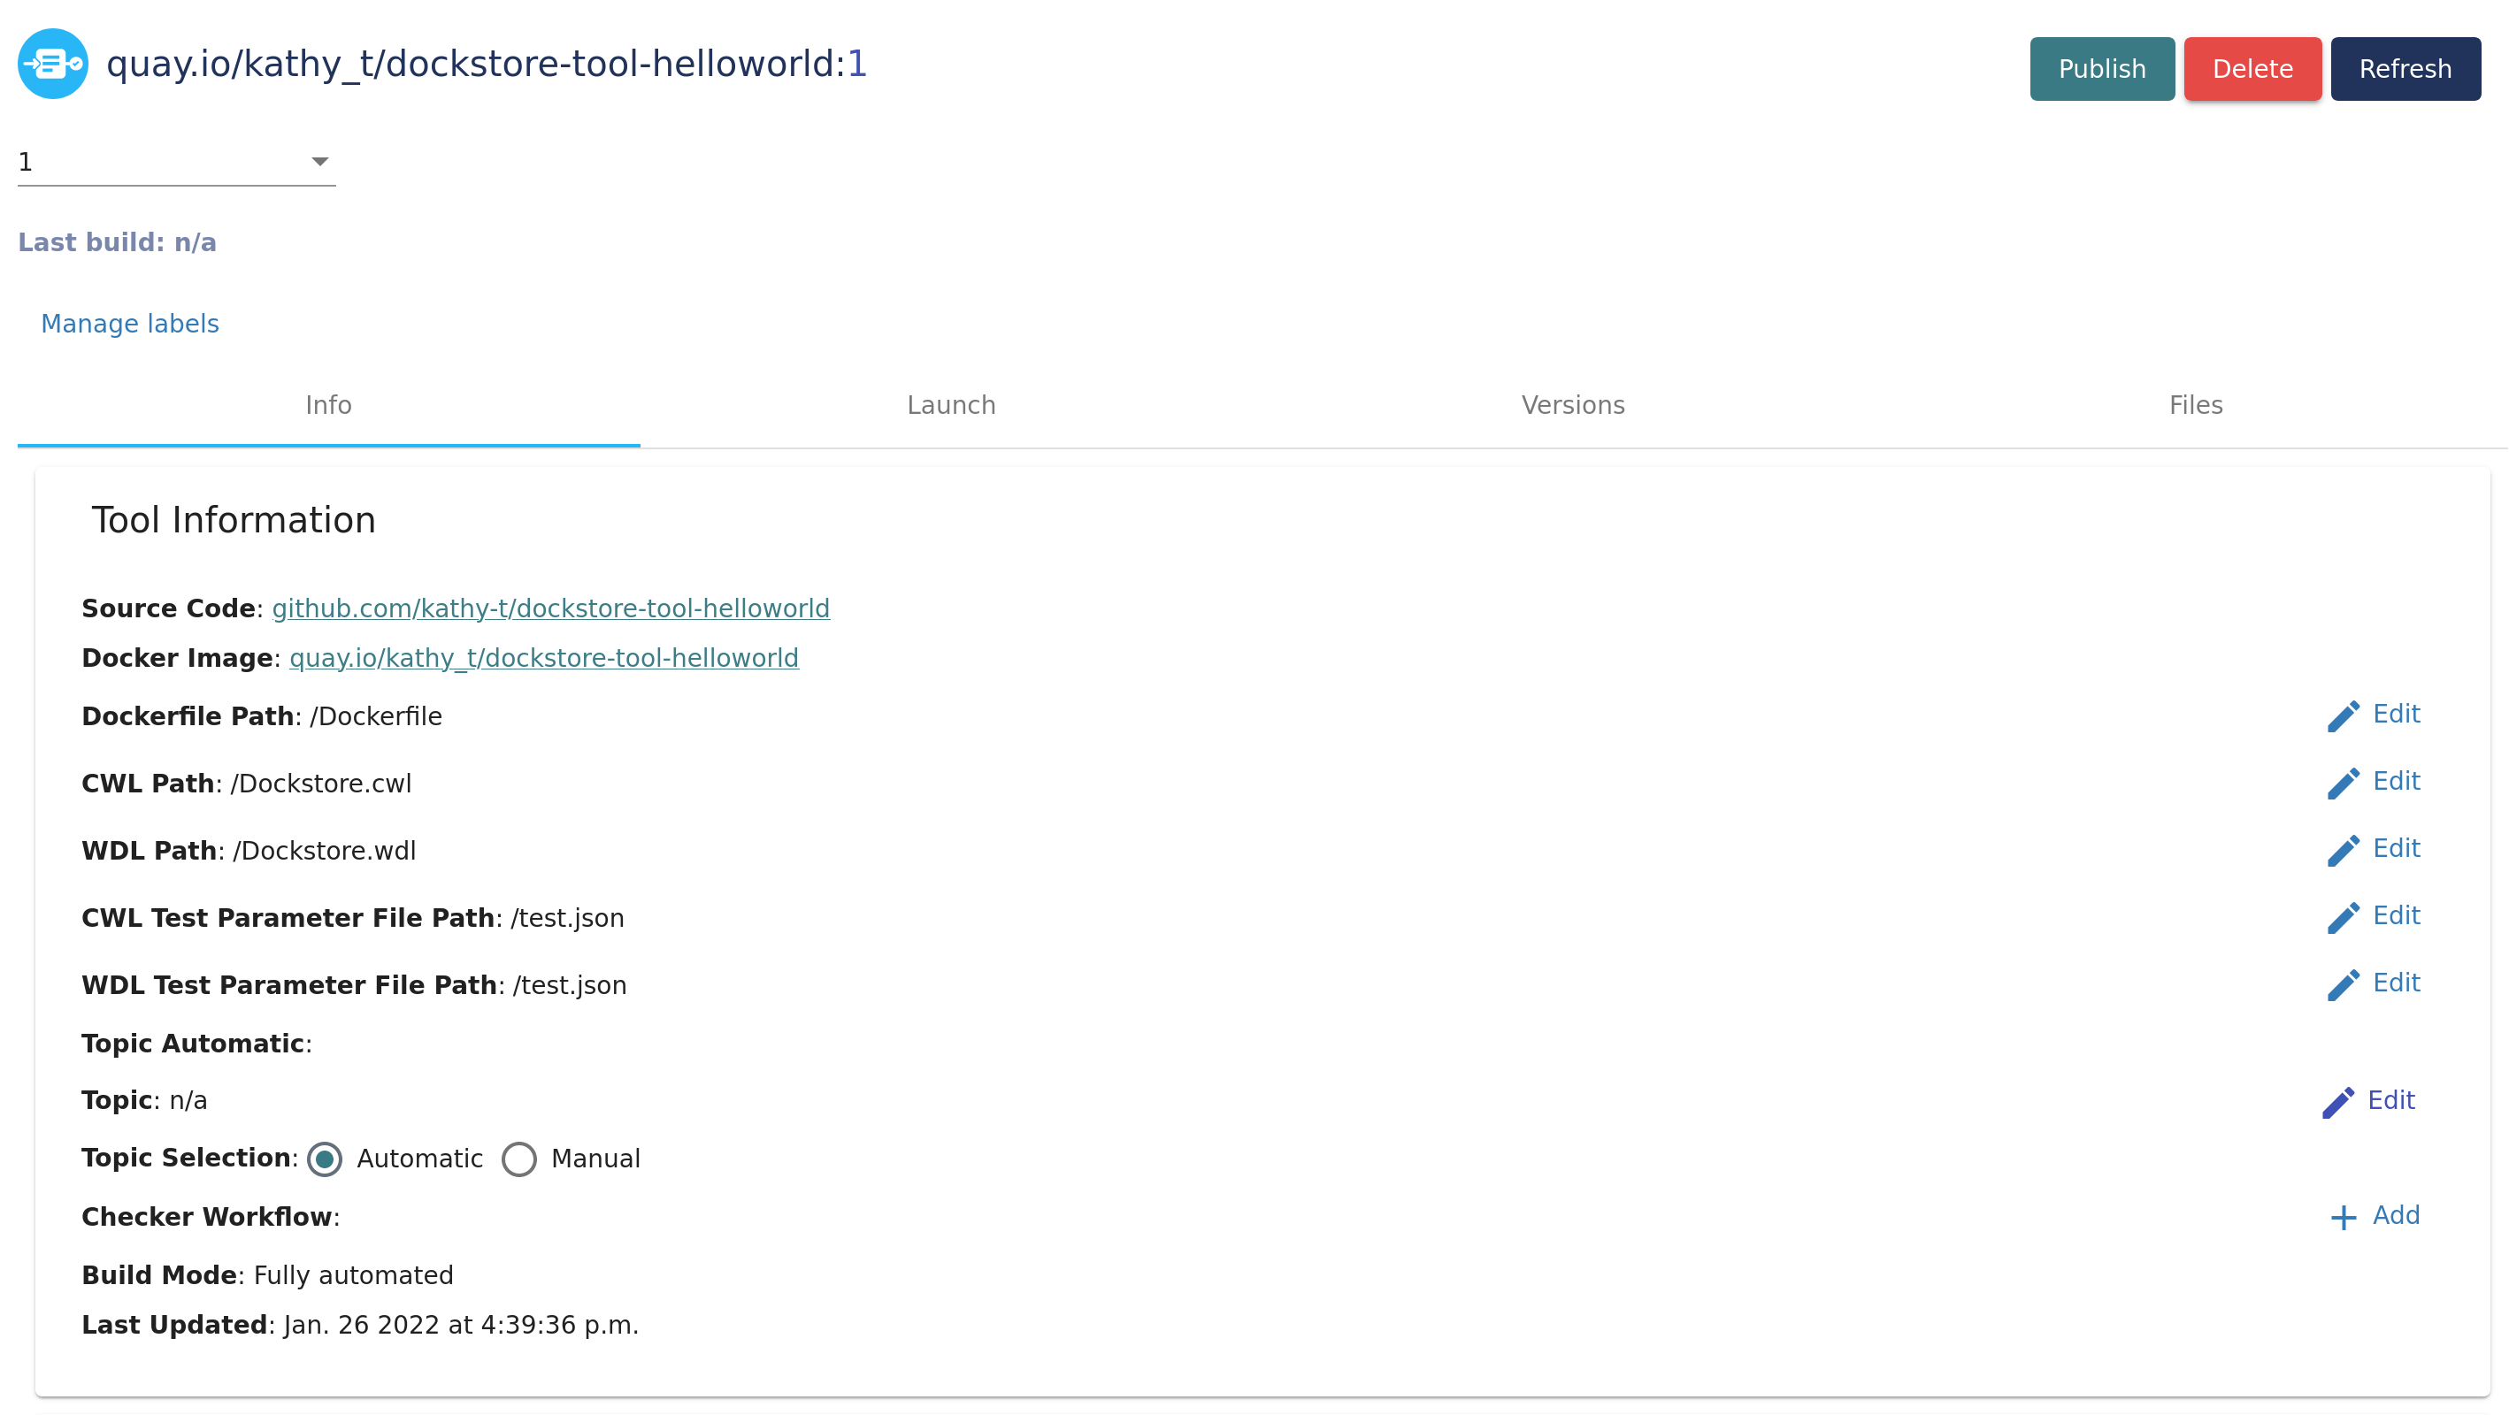Select Automatic topic selection

[325, 1159]
